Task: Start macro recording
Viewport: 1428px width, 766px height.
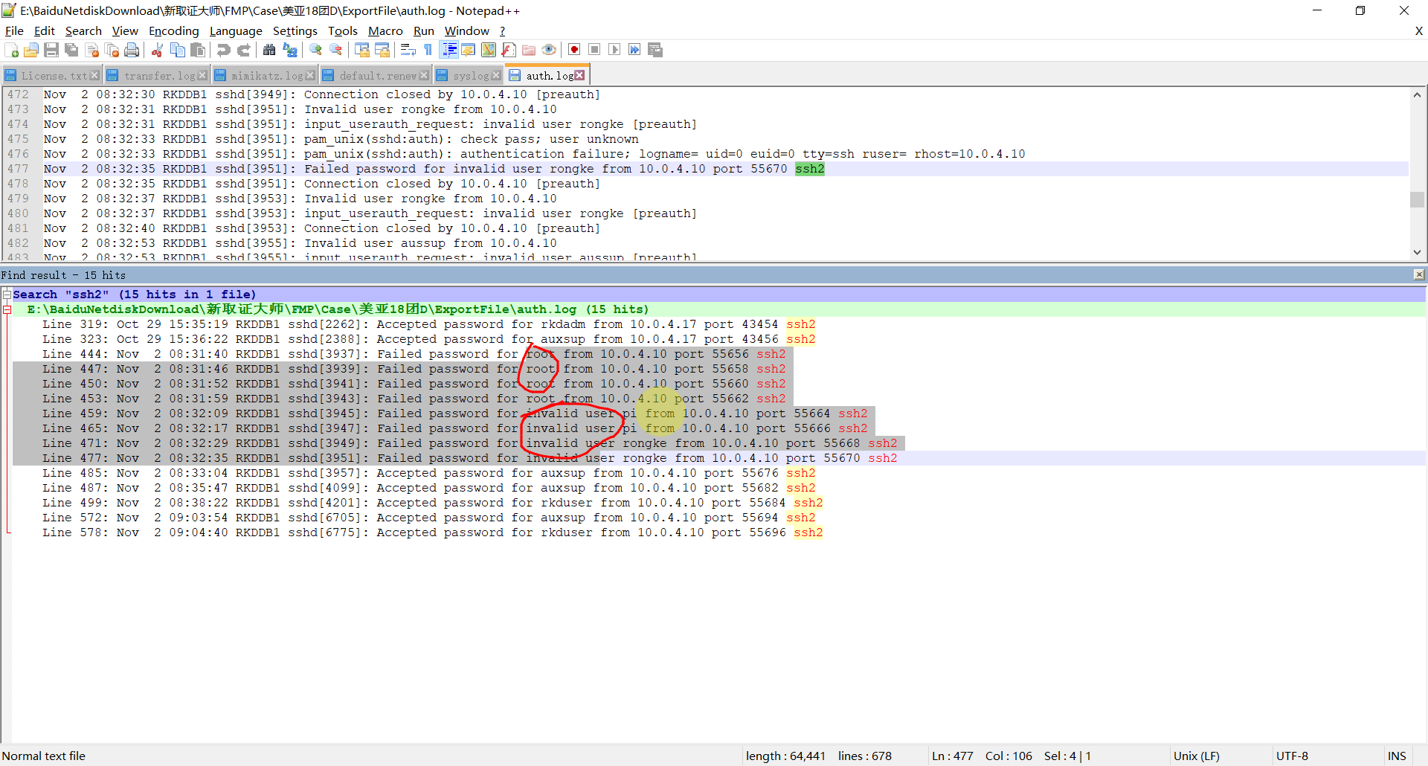Action: tap(574, 50)
